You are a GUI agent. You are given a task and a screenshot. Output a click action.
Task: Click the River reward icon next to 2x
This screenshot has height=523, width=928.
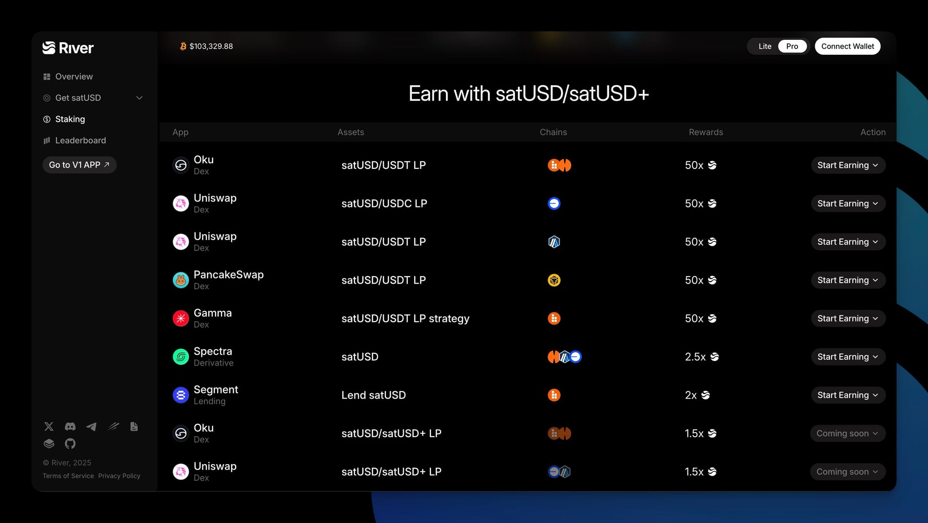tap(705, 395)
